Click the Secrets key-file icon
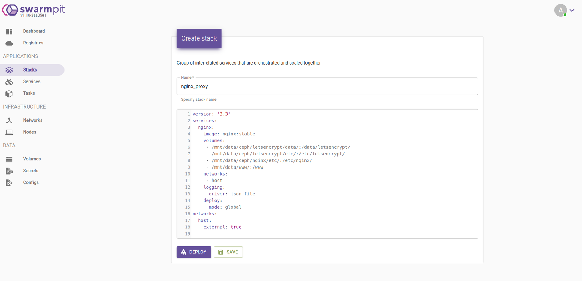 click(9, 171)
